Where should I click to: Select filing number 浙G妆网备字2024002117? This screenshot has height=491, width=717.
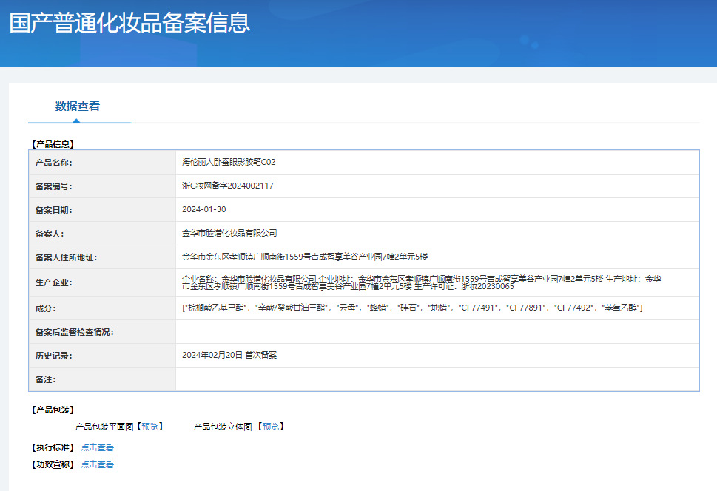pos(228,186)
